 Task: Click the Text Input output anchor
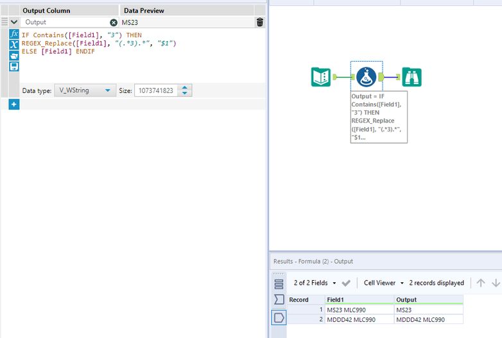pos(334,77)
